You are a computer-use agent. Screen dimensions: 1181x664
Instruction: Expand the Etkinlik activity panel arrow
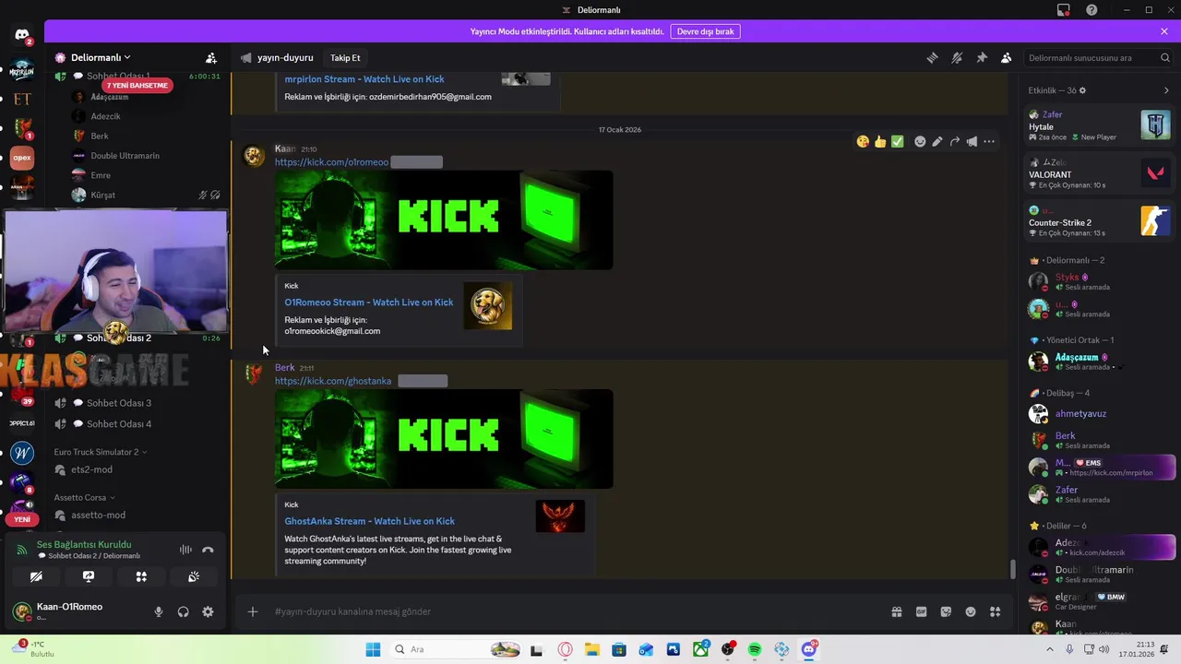click(1166, 90)
